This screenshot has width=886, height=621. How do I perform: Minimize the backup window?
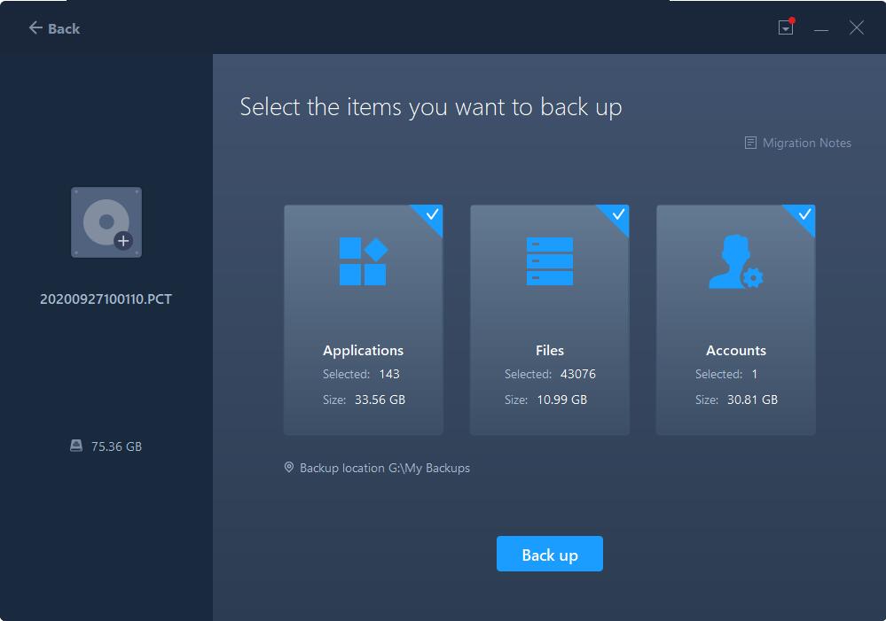click(821, 28)
